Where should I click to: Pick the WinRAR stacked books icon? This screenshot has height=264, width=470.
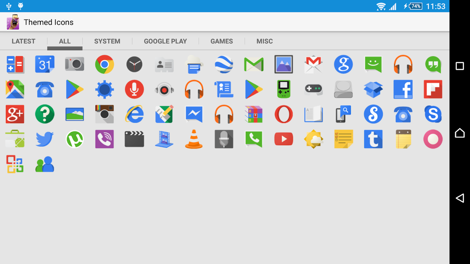click(254, 114)
